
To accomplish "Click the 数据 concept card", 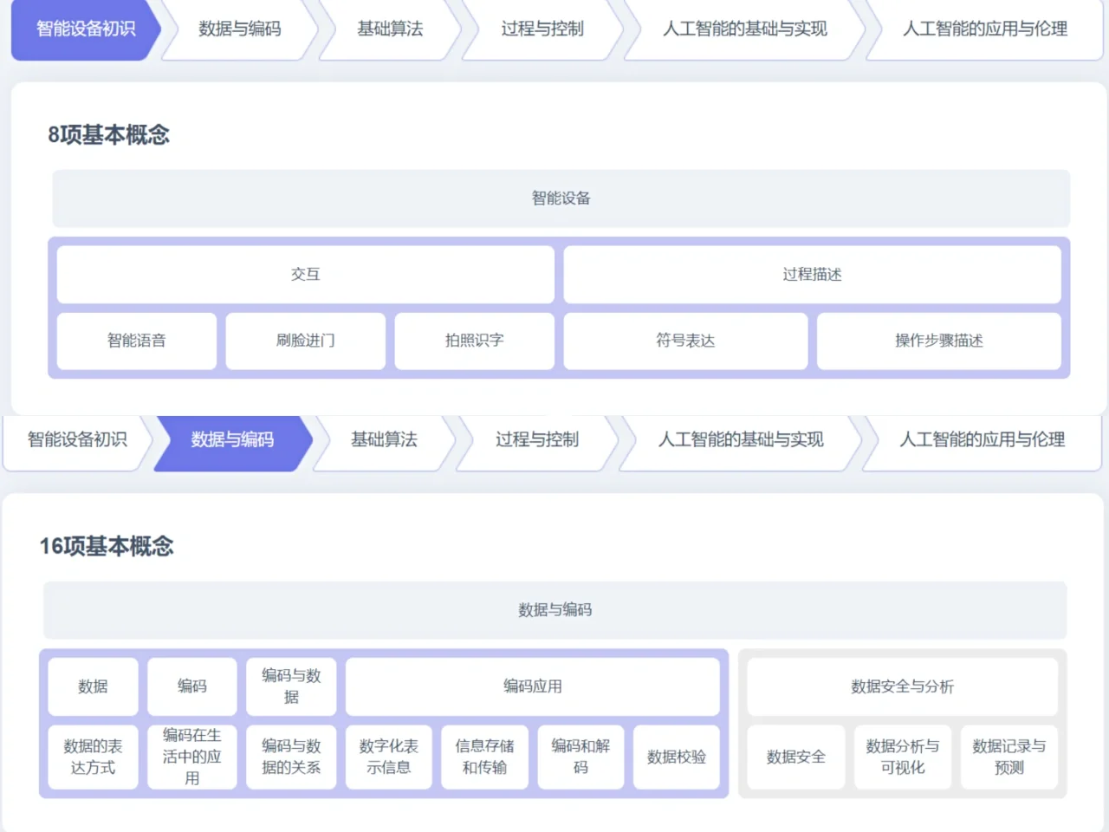I will click(x=93, y=686).
